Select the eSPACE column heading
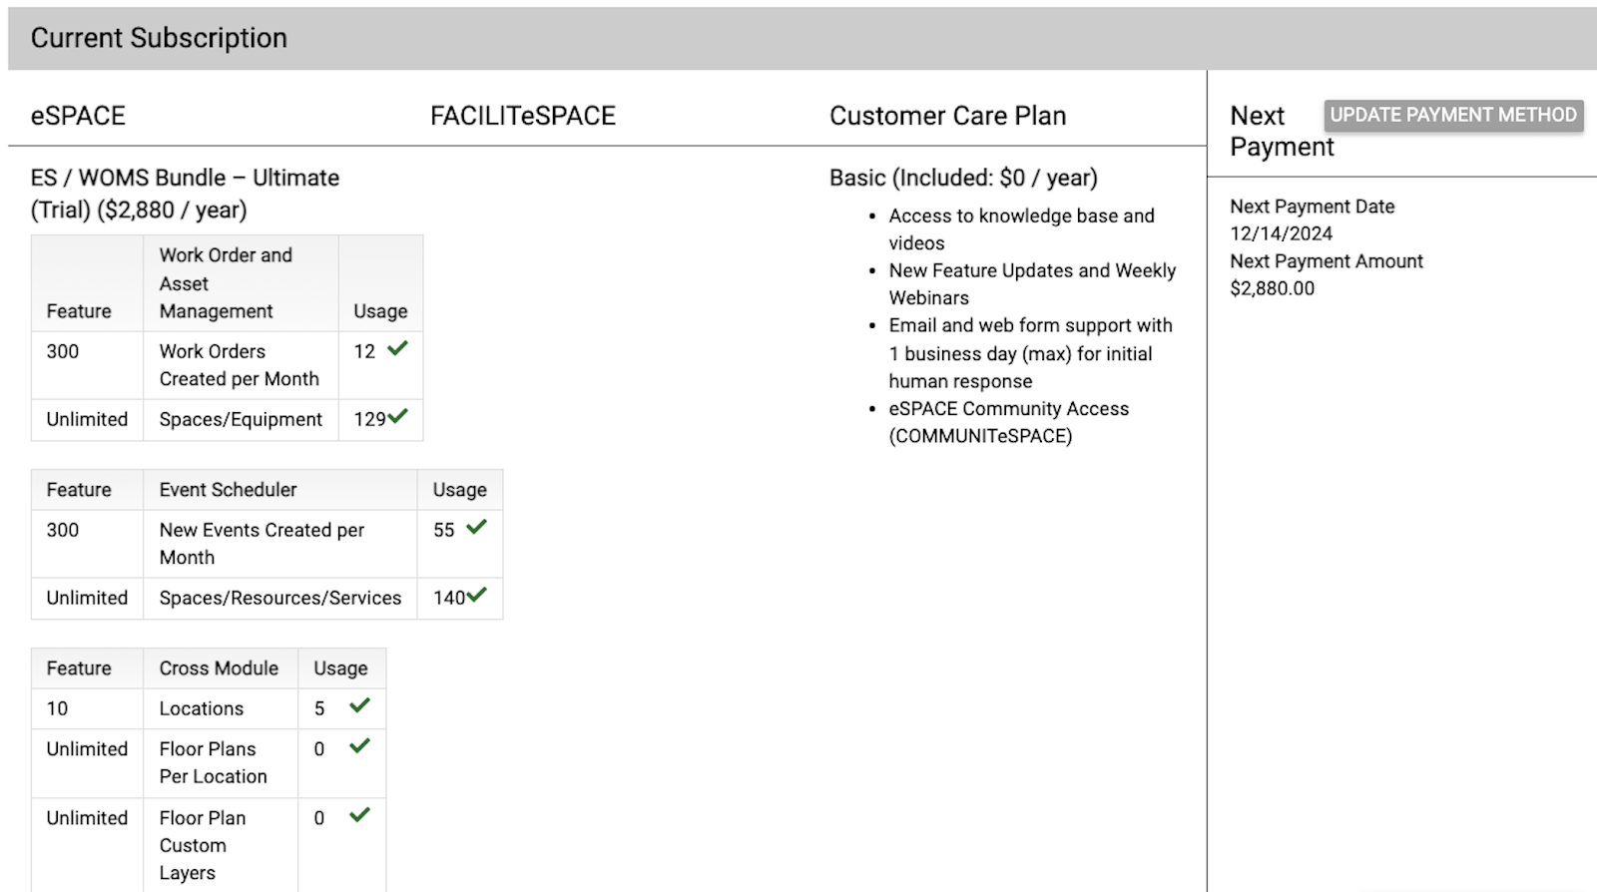This screenshot has width=1597, height=892. tap(78, 116)
